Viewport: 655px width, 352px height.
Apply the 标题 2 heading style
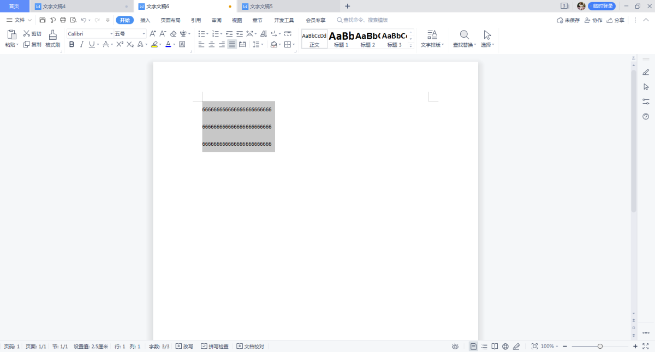pos(368,39)
